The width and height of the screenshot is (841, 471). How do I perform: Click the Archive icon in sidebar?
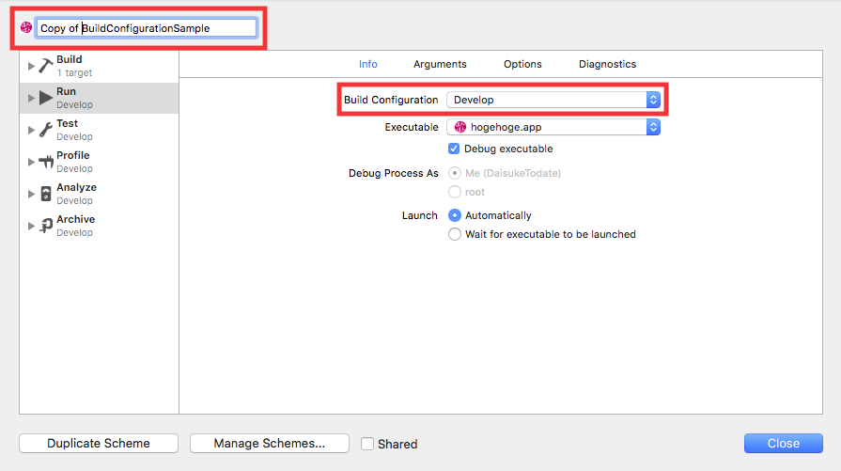click(46, 226)
